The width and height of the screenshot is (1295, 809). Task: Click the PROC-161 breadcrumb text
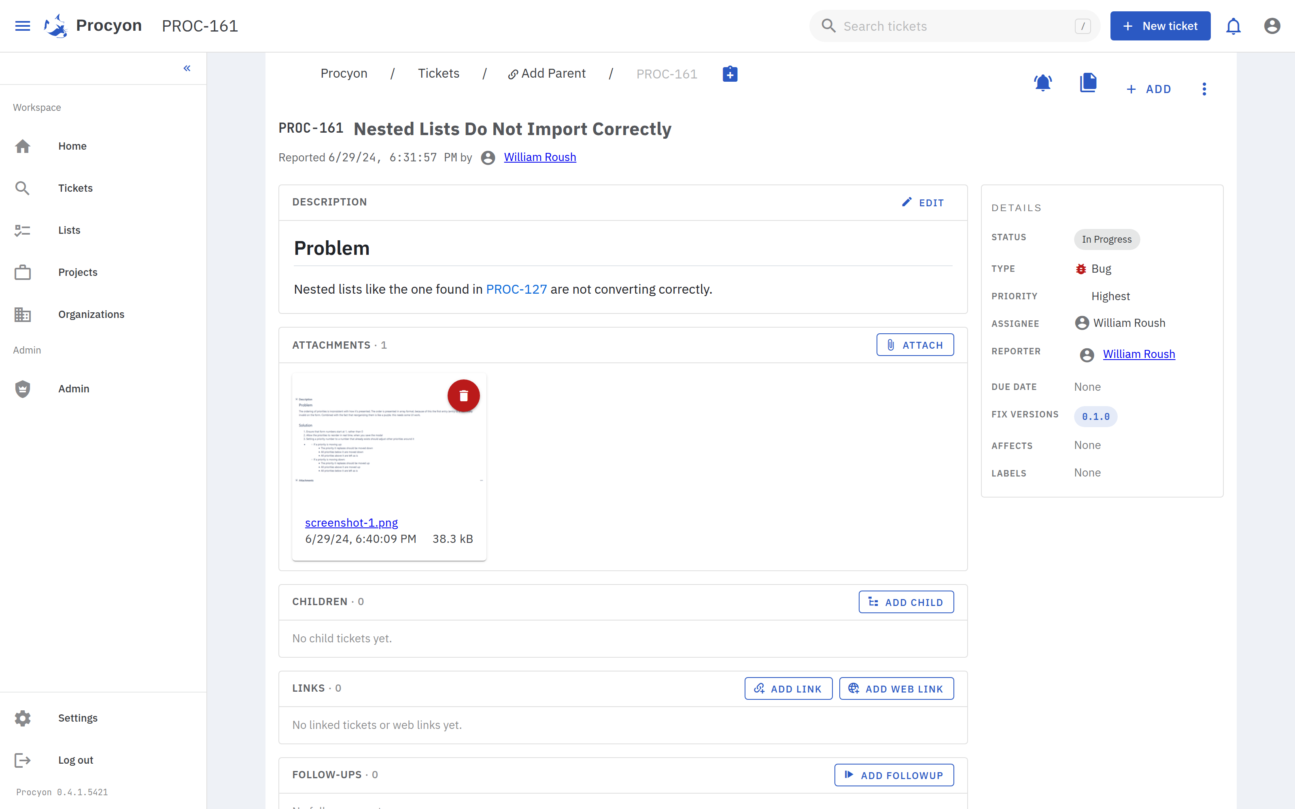tap(667, 74)
